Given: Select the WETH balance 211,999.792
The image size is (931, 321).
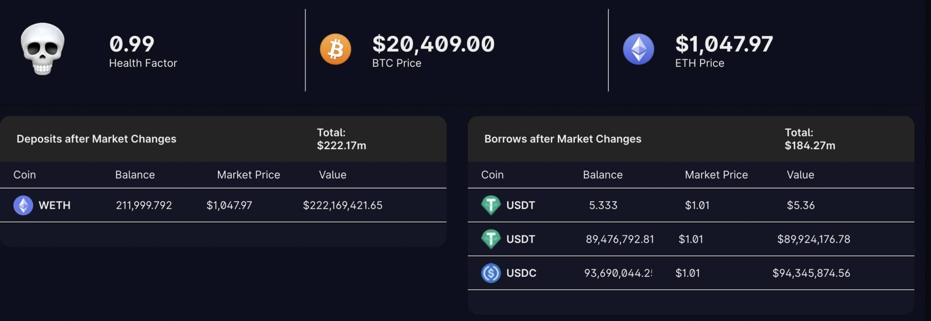Looking at the screenshot, I should [144, 206].
